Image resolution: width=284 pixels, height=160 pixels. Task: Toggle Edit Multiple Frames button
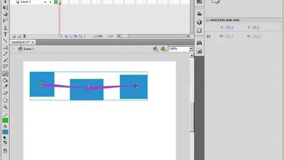pos(75,36)
